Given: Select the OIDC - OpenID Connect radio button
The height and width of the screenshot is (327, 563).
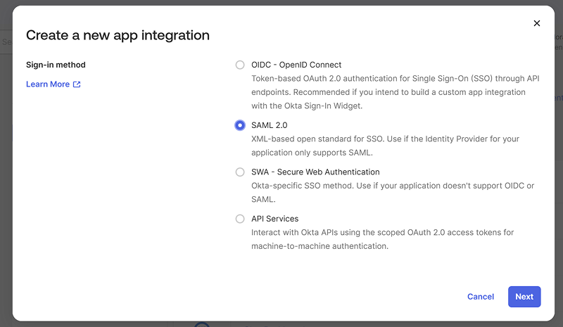Looking at the screenshot, I should click(240, 65).
